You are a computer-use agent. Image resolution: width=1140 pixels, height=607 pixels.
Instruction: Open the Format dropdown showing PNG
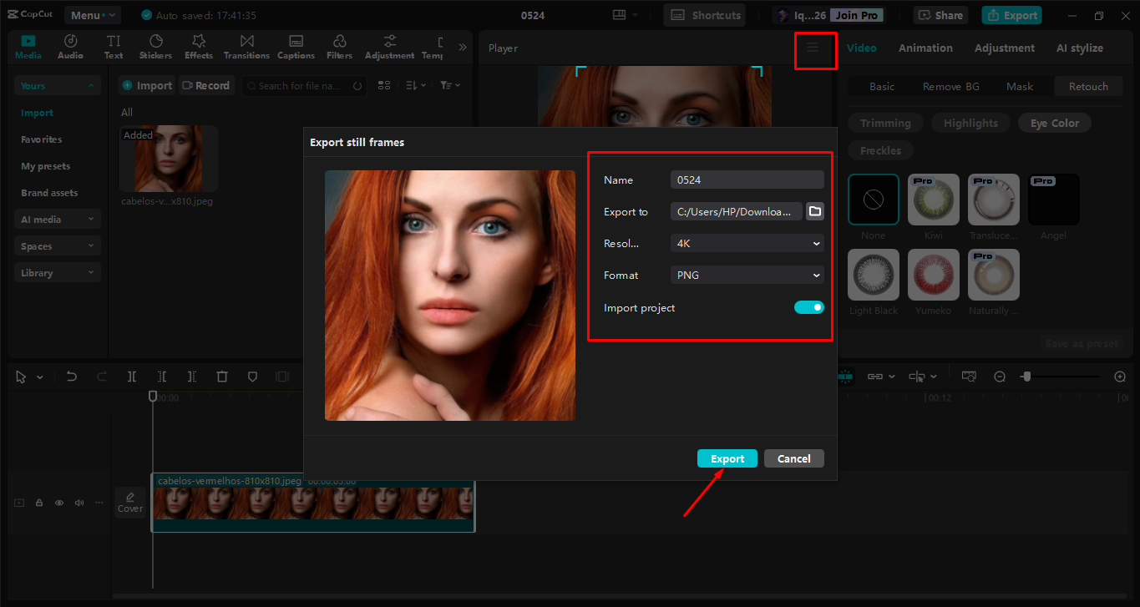(x=746, y=275)
